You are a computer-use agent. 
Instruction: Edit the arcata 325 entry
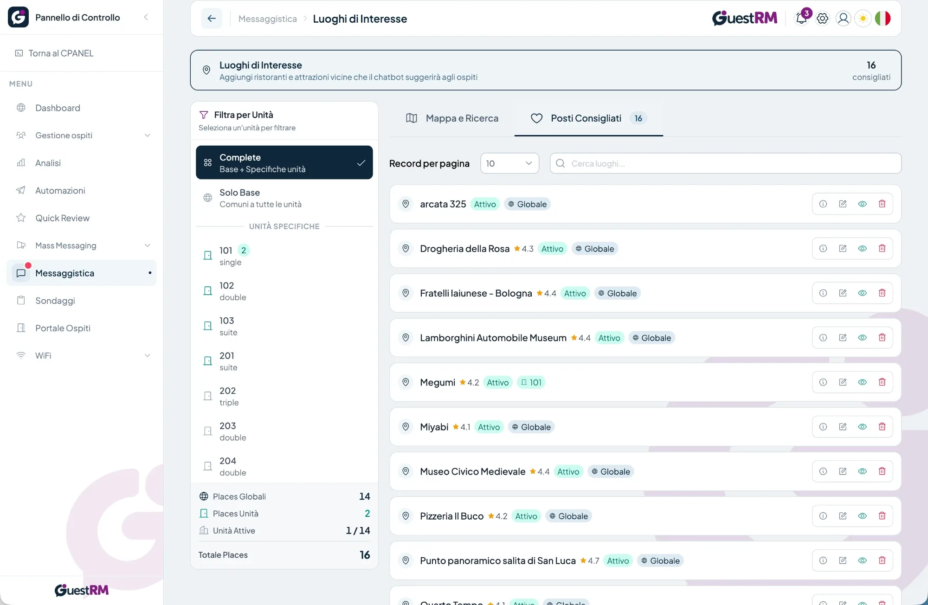843,204
